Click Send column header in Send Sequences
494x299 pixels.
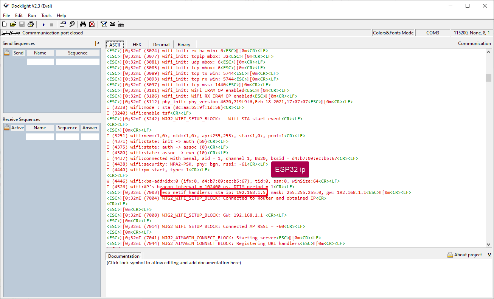point(19,53)
